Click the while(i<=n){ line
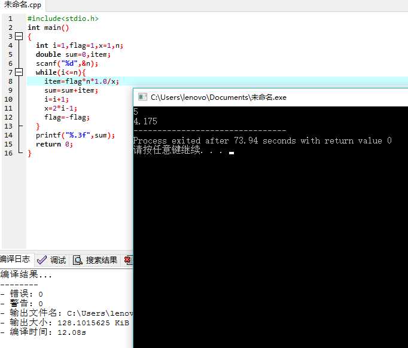This screenshot has width=408, height=348. (61, 72)
